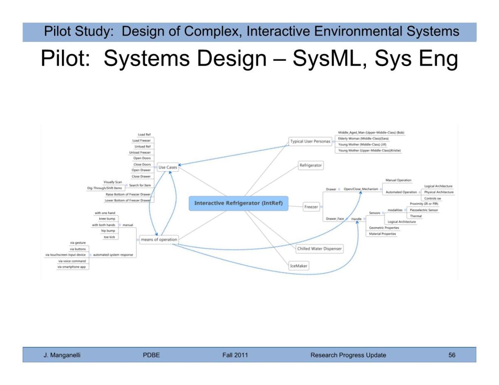The image size is (499, 385).
Task: Select the via voice command item
Action: click(x=72, y=261)
